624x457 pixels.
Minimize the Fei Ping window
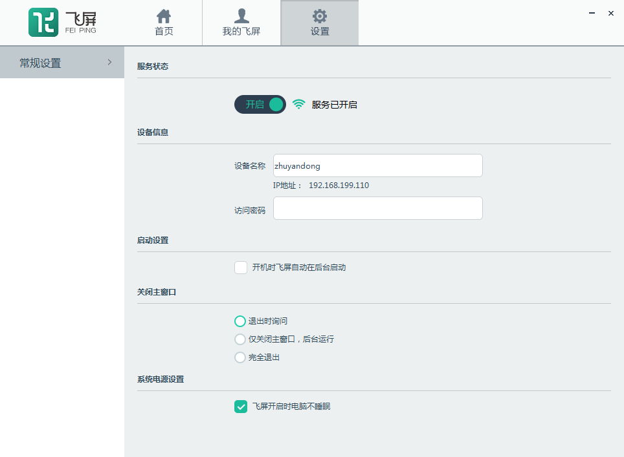coord(592,13)
